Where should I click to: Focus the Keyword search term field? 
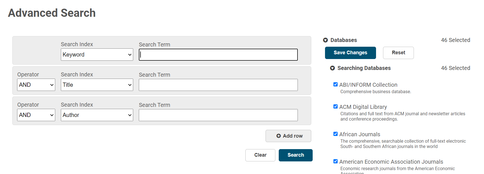click(218, 55)
